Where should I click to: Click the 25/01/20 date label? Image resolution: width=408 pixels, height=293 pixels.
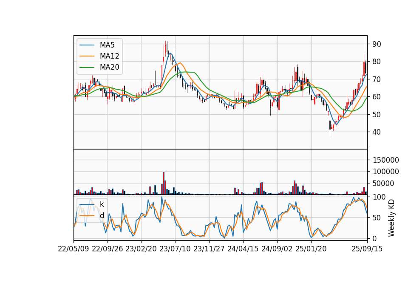(x=311, y=249)
